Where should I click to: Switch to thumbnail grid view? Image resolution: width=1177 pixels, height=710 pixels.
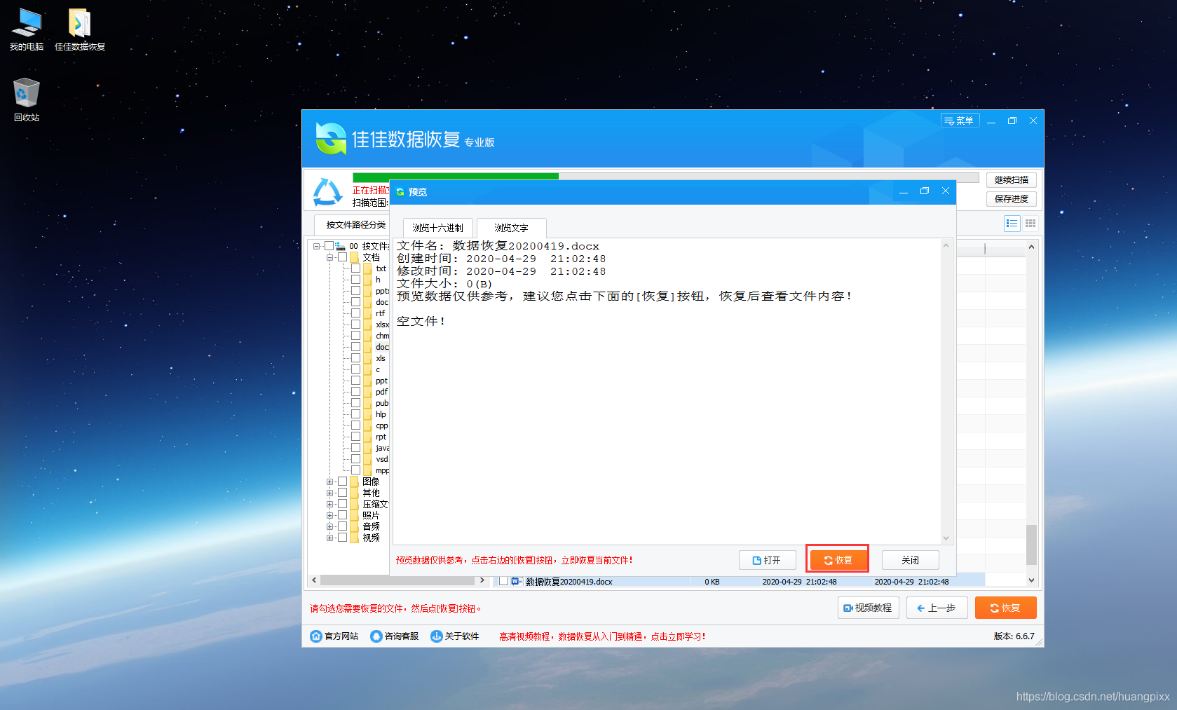click(1030, 223)
